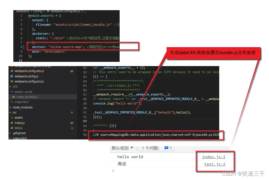Open index.js in src folder
This screenshot has height=179, width=269.
[x=20, y=123]
